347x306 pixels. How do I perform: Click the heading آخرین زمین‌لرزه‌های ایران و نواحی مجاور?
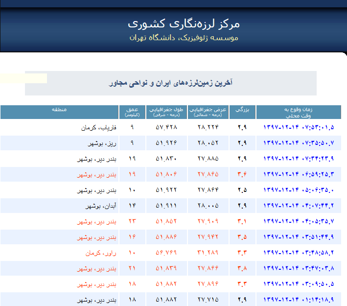click(171, 83)
